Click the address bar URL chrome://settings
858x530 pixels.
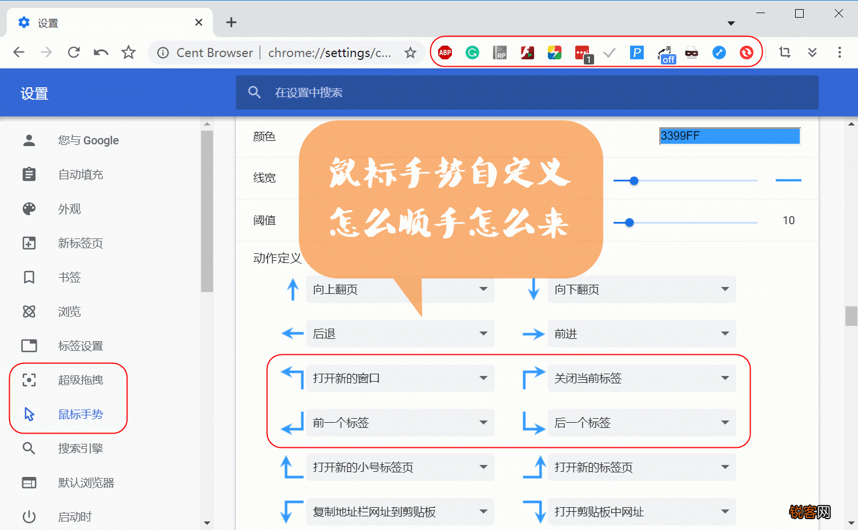tap(330, 52)
